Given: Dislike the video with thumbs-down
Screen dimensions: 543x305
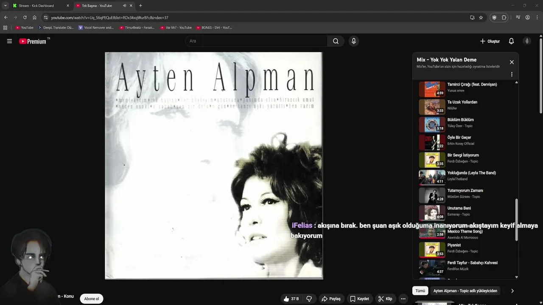Looking at the screenshot, I should click(x=309, y=299).
